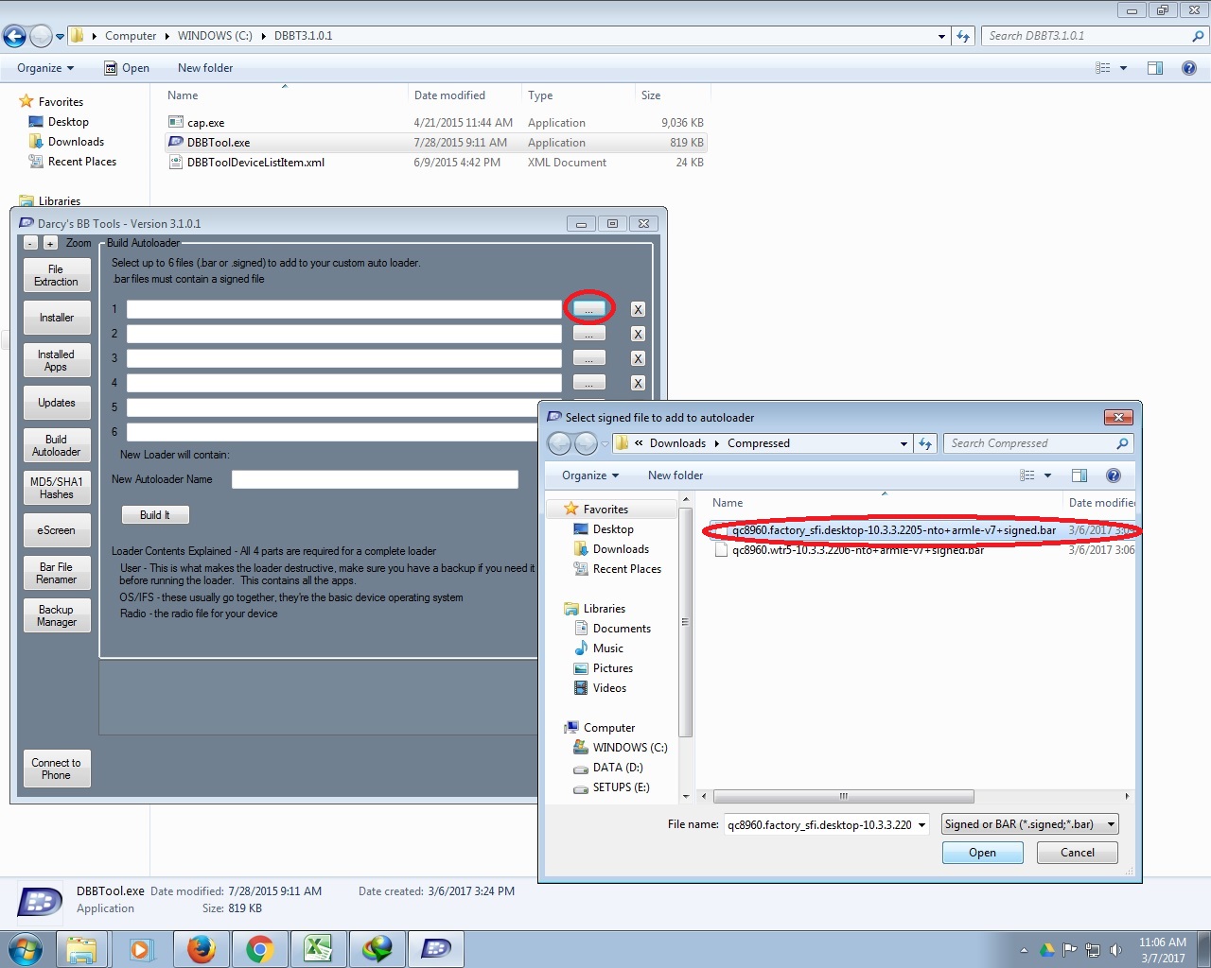The image size is (1211, 968).
Task: Click the horizontal scrollbar in the file list
Action: (x=842, y=796)
